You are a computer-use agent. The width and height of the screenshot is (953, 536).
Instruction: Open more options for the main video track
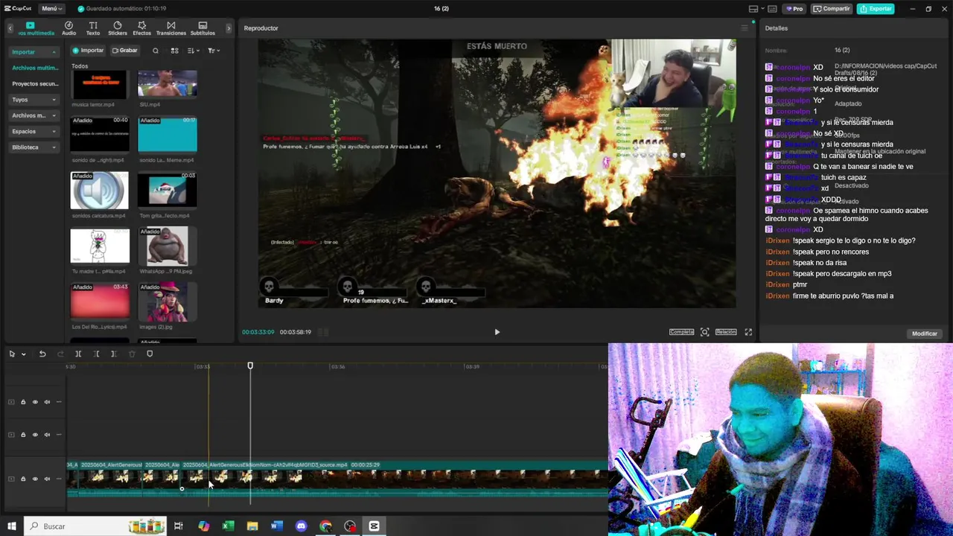click(x=59, y=479)
